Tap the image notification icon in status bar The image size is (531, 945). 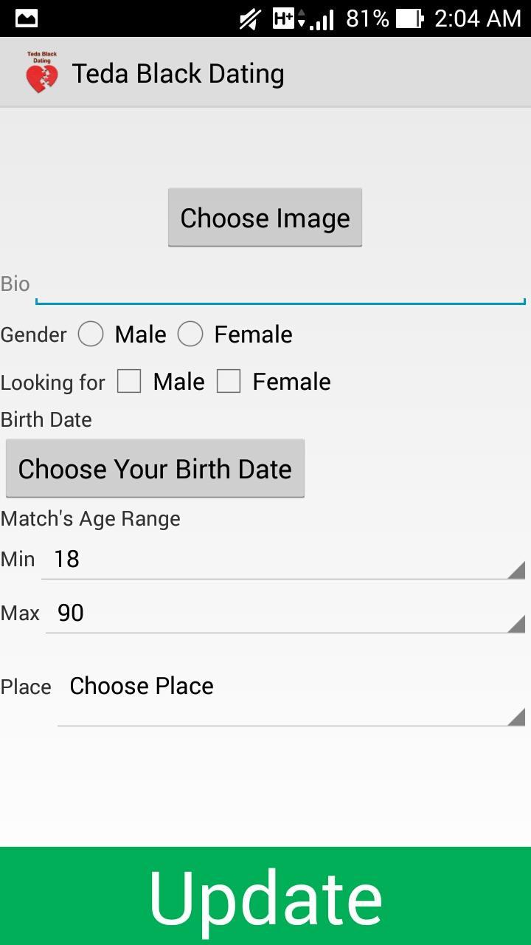pyautogui.click(x=27, y=18)
